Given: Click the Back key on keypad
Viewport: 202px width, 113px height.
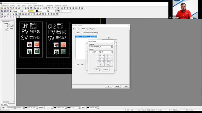Looking at the screenshot, I should pyautogui.click(x=109, y=62).
